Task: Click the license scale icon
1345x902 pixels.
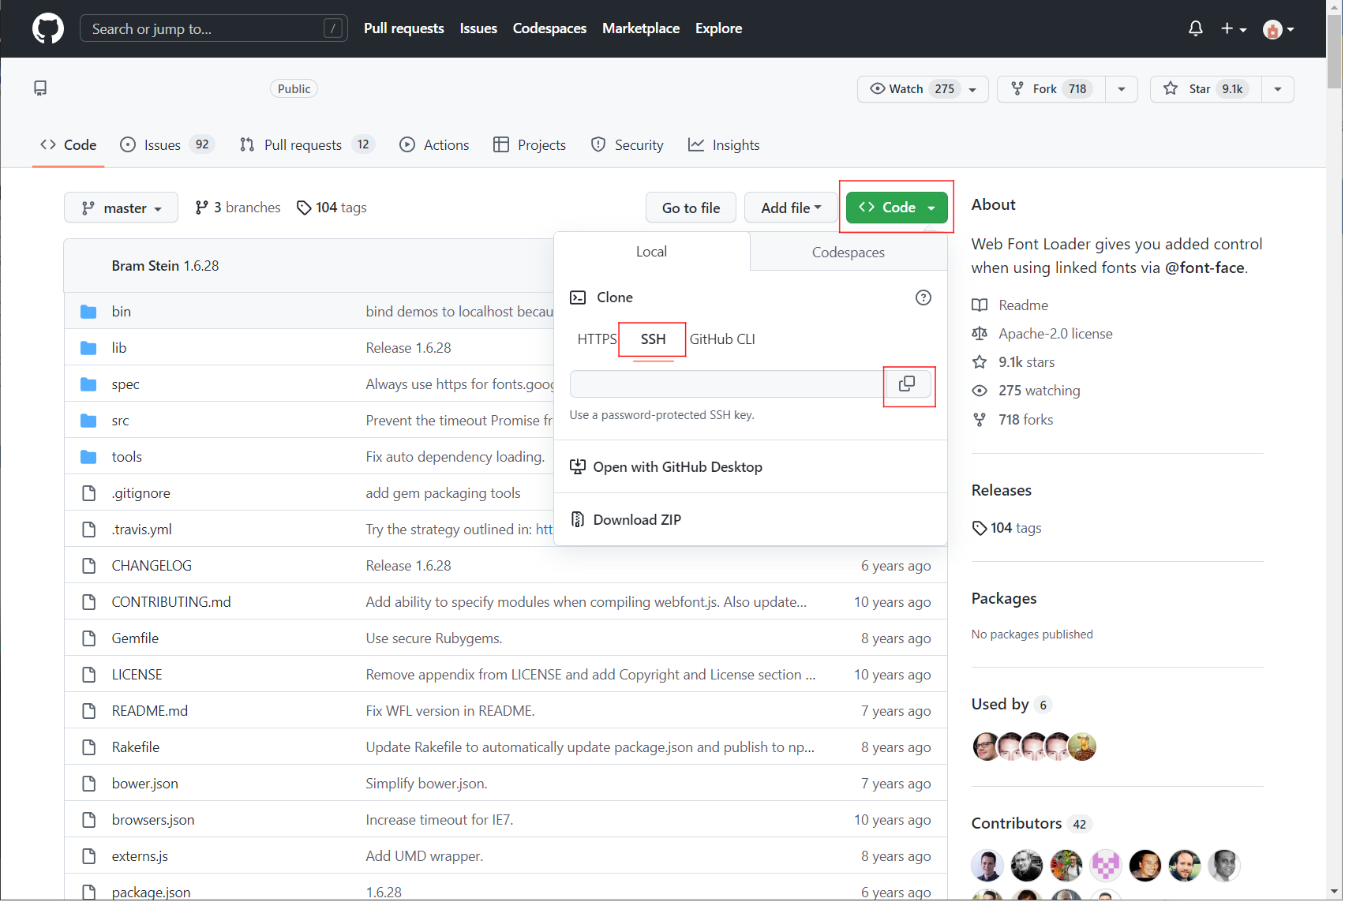Action: click(x=980, y=334)
